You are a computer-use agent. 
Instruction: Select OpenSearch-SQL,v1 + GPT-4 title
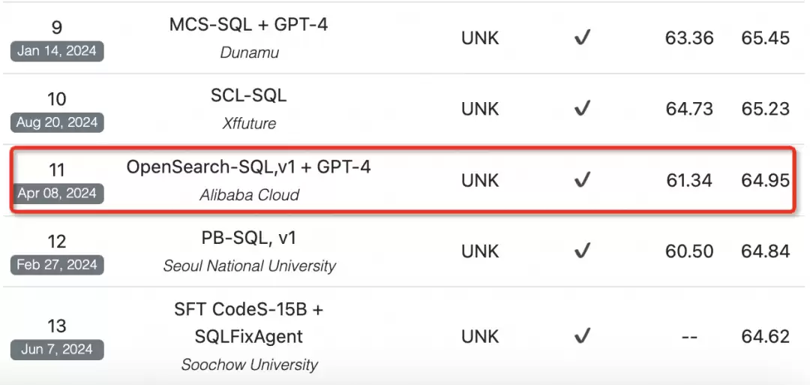coord(248,167)
